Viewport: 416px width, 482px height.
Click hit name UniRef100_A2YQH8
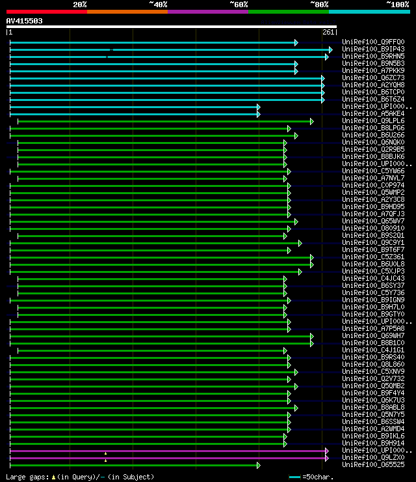[x=373, y=85]
